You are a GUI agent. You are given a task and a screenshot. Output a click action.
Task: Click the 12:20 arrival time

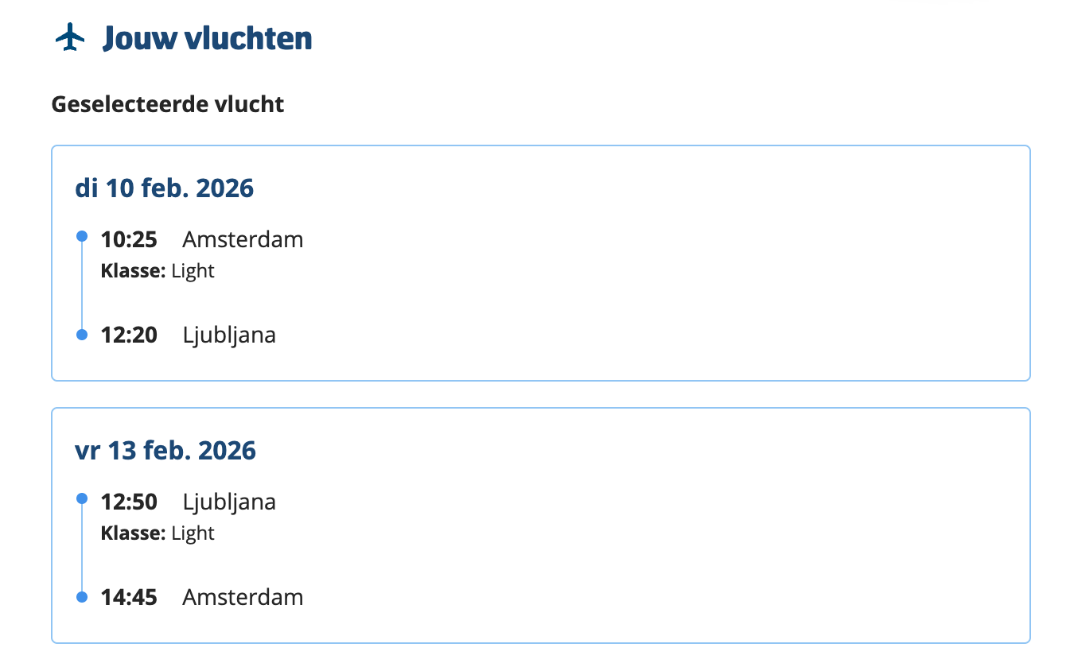point(129,335)
